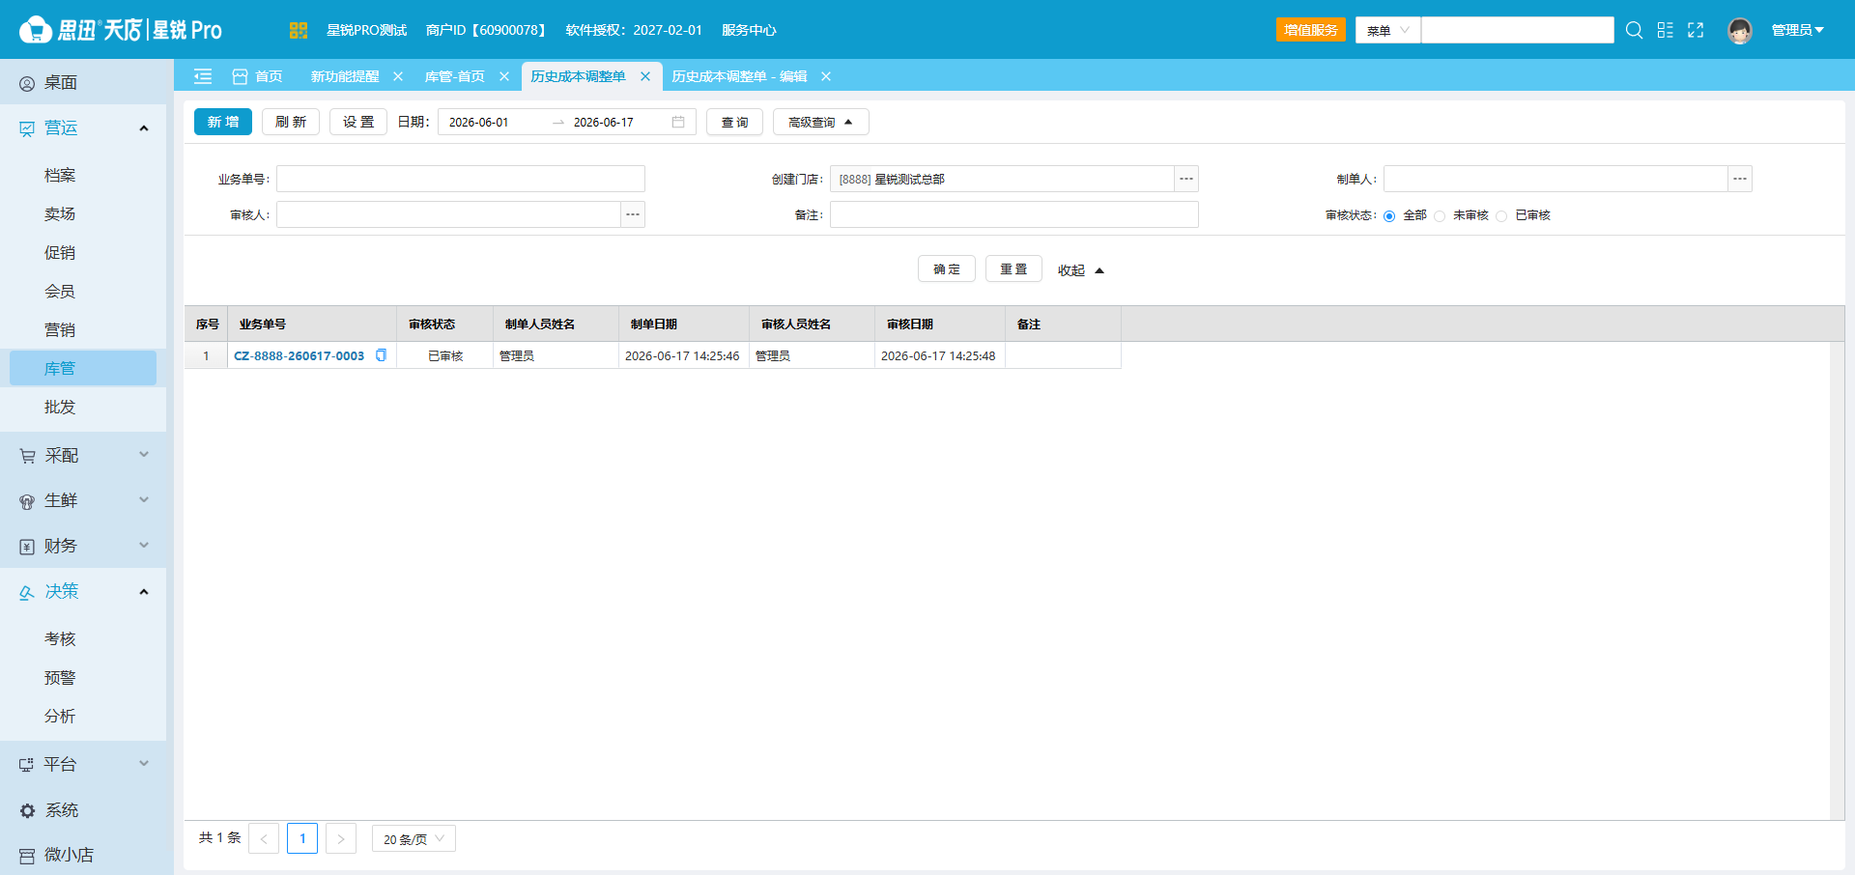Switch to 历史成本调整单 - 编辑 tab
Screen dimensions: 1855x875
coord(739,76)
